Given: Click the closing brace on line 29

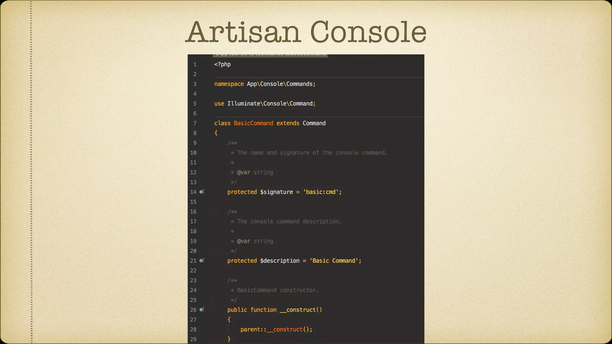Looking at the screenshot, I should pyautogui.click(x=229, y=339).
